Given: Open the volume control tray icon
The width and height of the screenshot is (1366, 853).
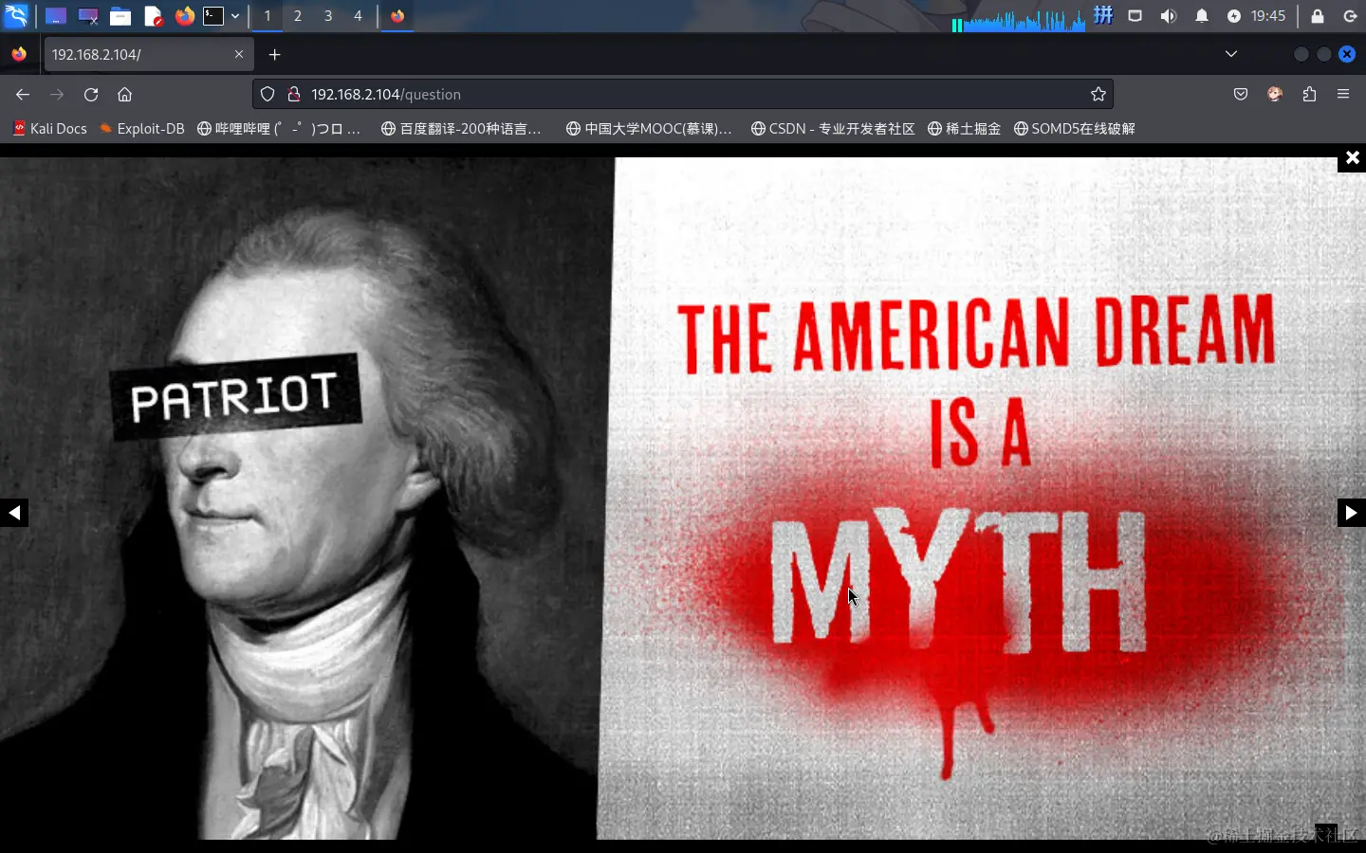Looking at the screenshot, I should (x=1168, y=16).
